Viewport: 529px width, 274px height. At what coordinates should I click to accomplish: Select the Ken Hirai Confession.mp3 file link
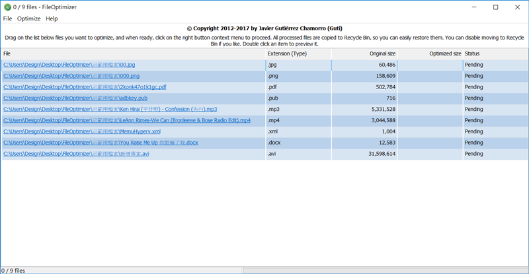click(x=110, y=109)
